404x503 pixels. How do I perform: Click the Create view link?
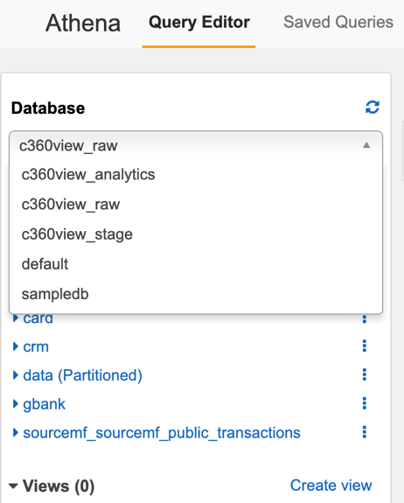331,485
